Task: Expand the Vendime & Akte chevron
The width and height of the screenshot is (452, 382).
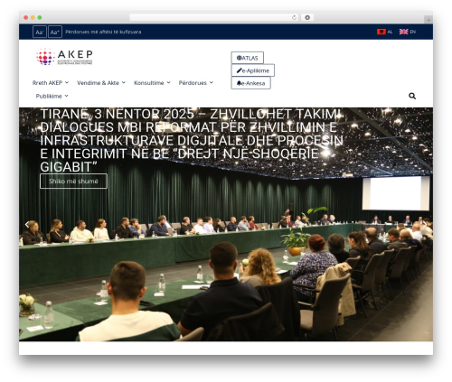Action: [124, 82]
